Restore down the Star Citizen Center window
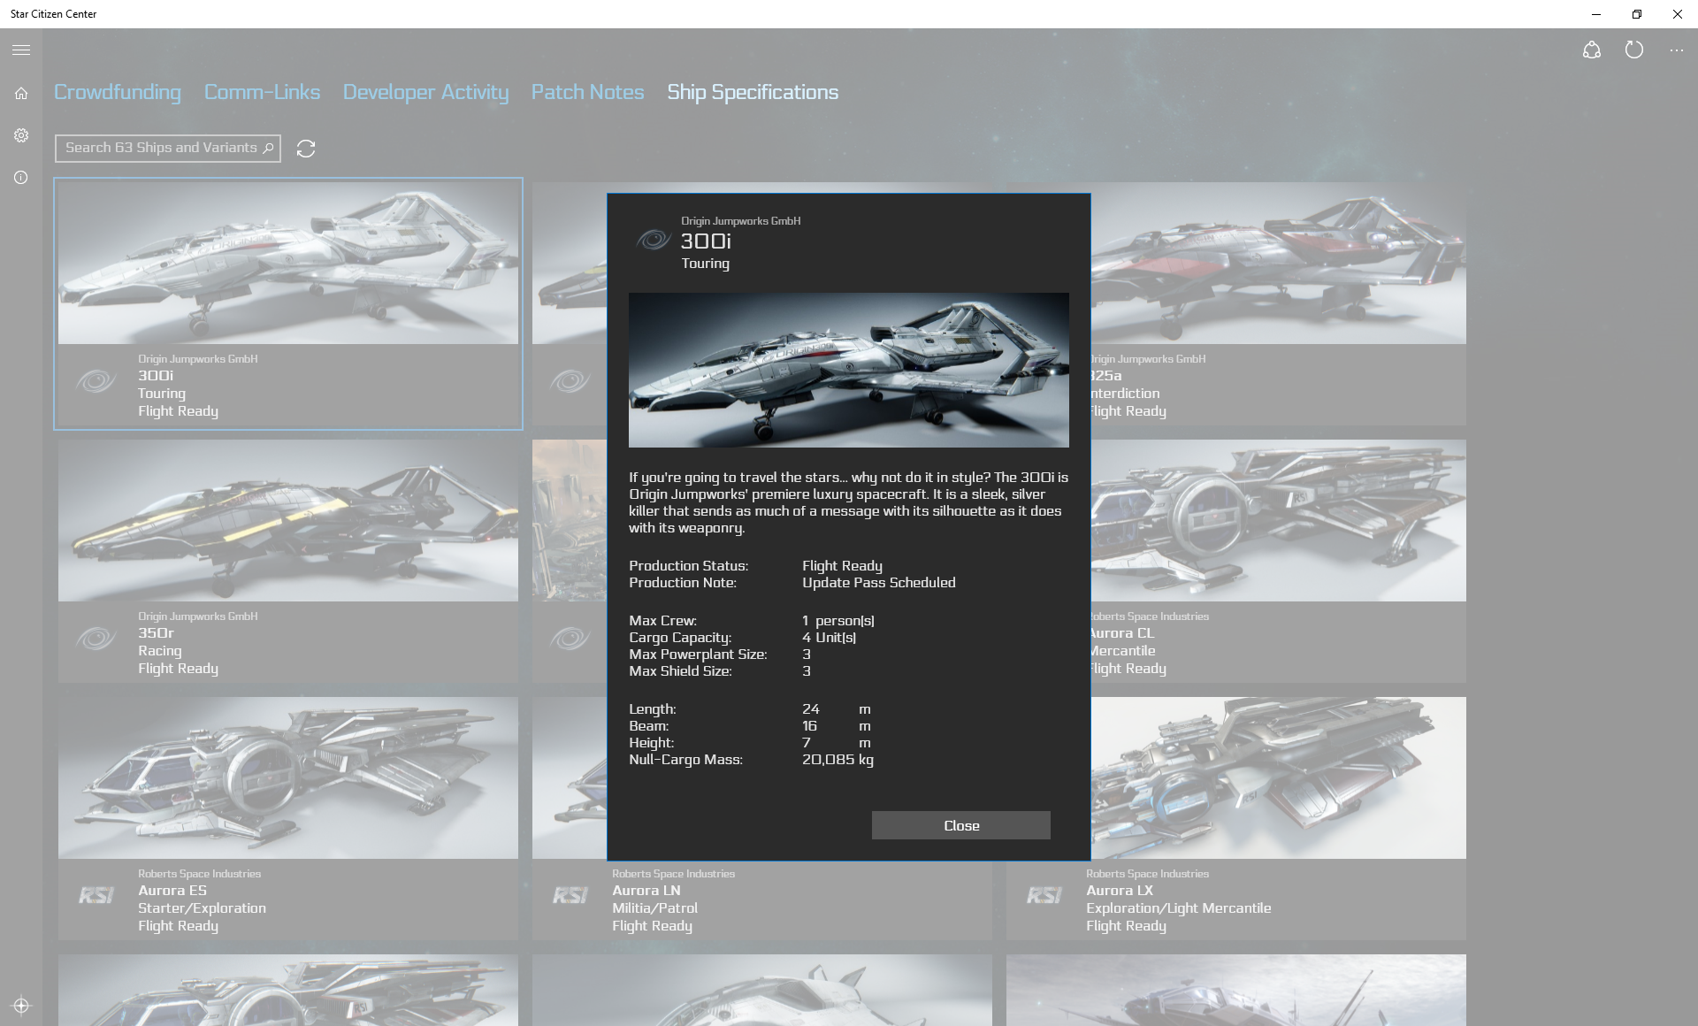 coord(1637,14)
